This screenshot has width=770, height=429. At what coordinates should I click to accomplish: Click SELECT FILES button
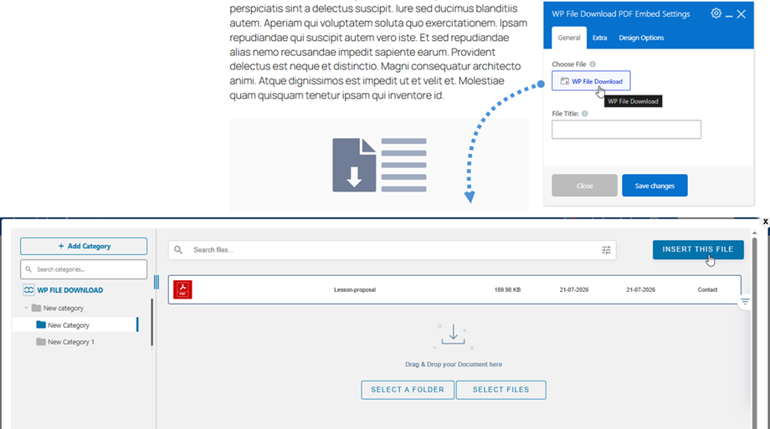coord(501,390)
